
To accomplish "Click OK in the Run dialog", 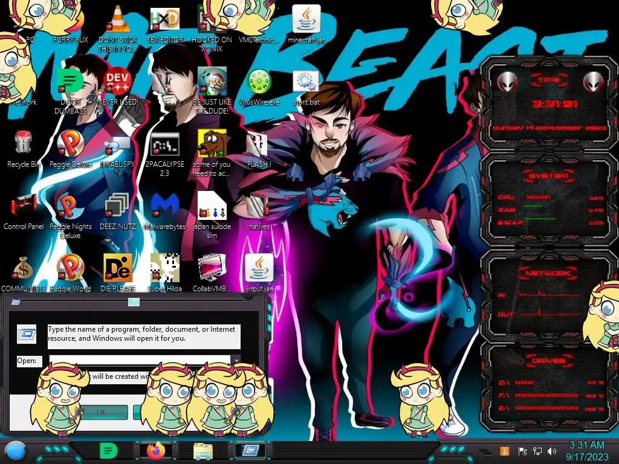I will [102, 412].
